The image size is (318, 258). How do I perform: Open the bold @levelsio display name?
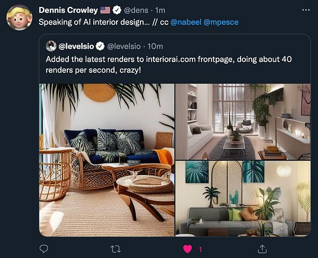76,46
